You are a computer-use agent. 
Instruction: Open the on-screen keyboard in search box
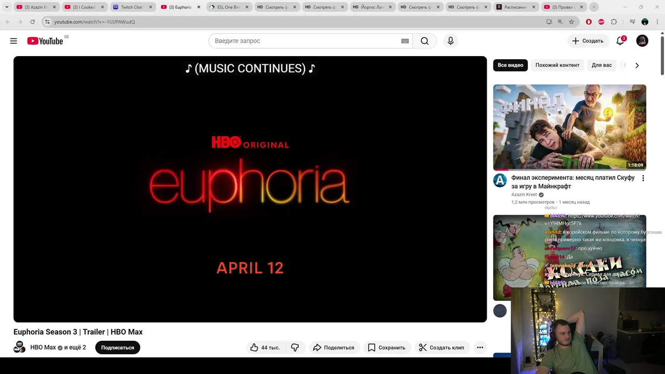tap(405, 41)
